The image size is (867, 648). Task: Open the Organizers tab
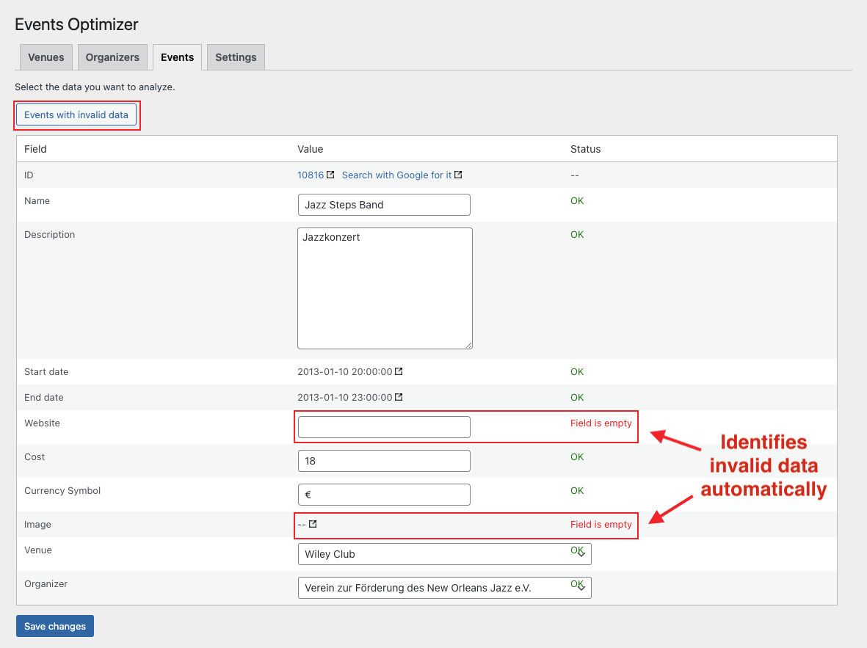tap(112, 57)
